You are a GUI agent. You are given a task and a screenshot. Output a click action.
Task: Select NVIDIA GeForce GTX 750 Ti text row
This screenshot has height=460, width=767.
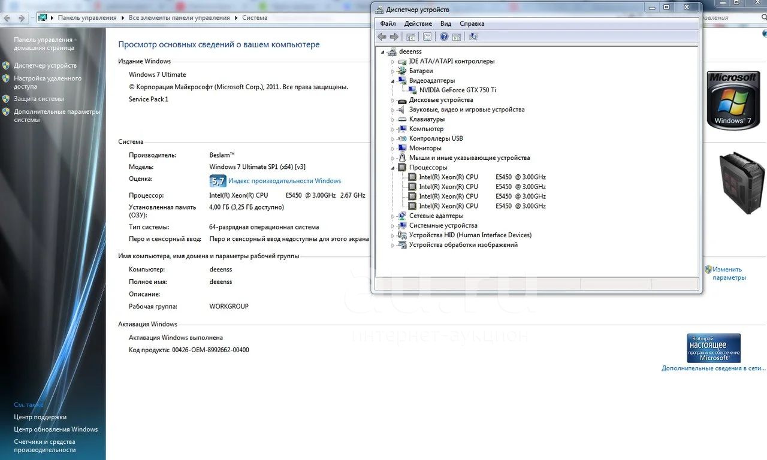pos(458,90)
